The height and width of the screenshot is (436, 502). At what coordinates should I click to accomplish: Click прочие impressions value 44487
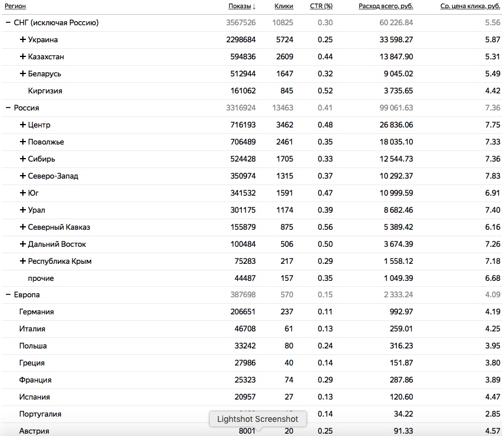coord(245,278)
